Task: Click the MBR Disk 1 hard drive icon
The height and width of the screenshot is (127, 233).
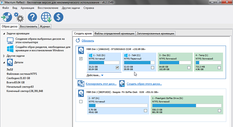Action: tap(81, 51)
